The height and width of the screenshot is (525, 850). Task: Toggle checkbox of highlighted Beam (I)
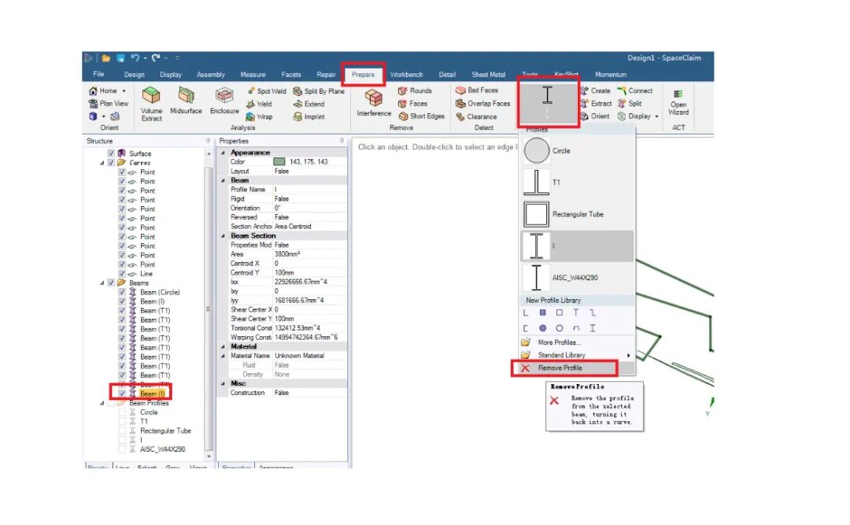[x=122, y=394]
